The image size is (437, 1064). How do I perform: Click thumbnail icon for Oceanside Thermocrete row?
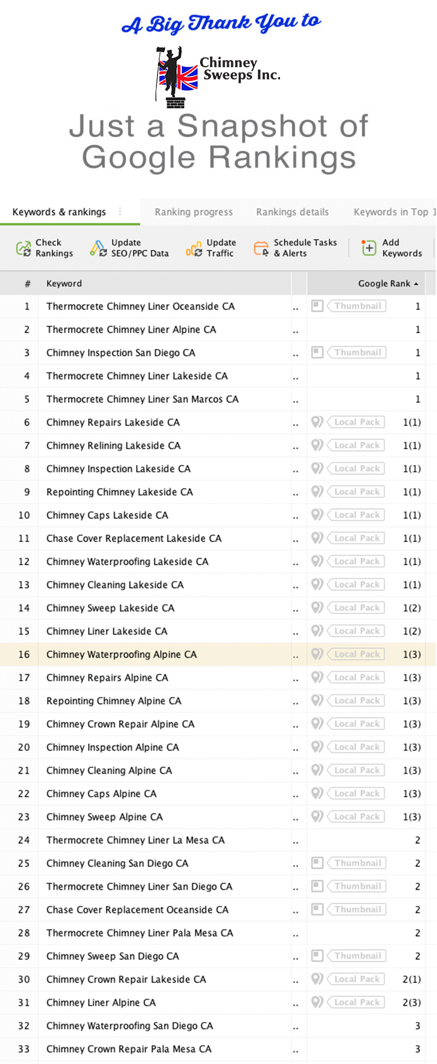(x=317, y=306)
